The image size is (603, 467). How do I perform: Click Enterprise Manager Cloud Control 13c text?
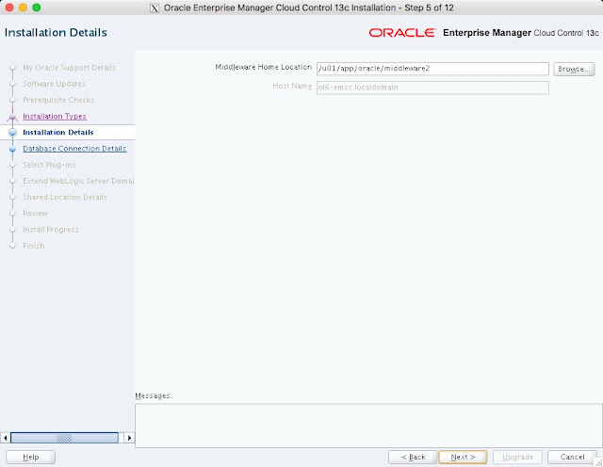pos(521,33)
